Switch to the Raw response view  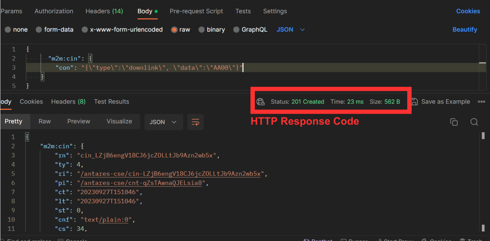pyautogui.click(x=44, y=121)
